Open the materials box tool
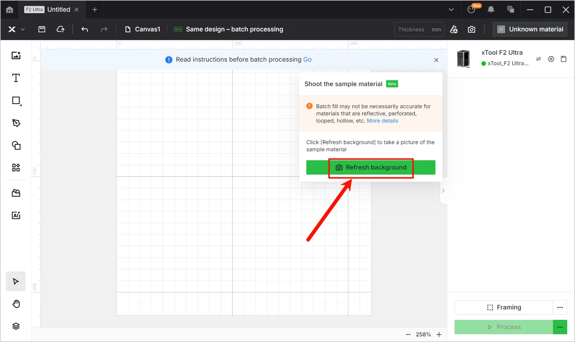The image size is (575, 342). [x=16, y=193]
